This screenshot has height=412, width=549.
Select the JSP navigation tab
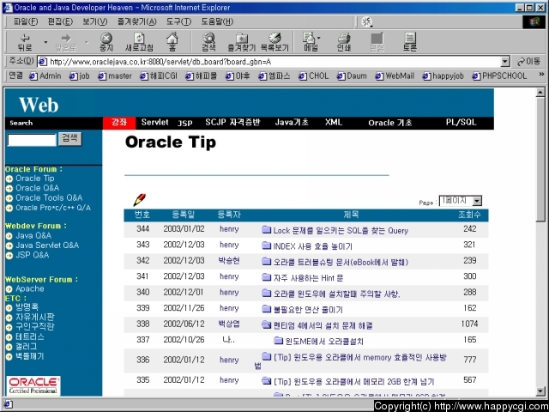(x=185, y=123)
